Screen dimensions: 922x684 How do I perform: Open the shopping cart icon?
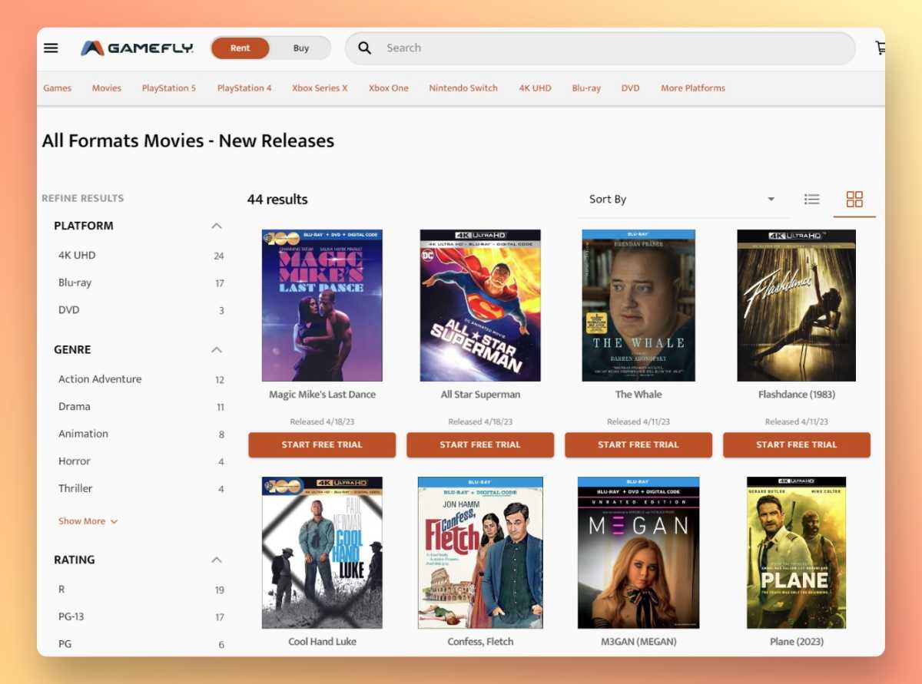(x=880, y=48)
